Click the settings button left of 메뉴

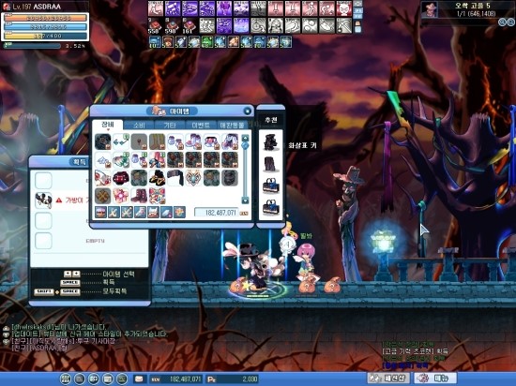[x=388, y=379]
